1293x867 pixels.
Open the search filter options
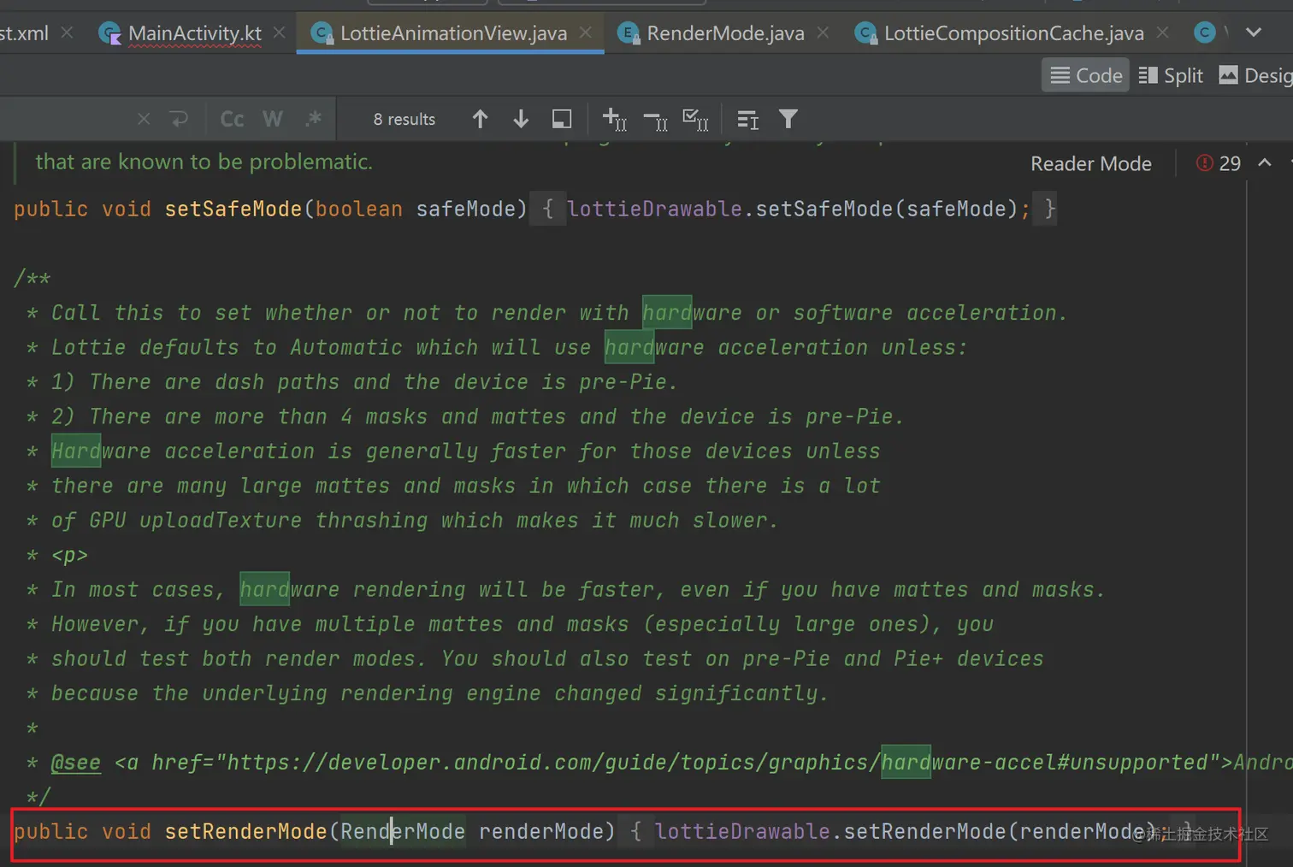(x=788, y=119)
